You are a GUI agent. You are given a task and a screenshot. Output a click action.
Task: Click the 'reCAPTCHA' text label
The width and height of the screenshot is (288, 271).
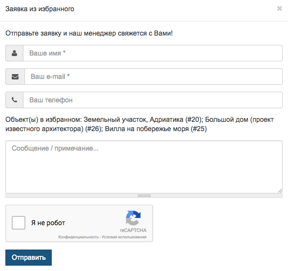point(133,230)
